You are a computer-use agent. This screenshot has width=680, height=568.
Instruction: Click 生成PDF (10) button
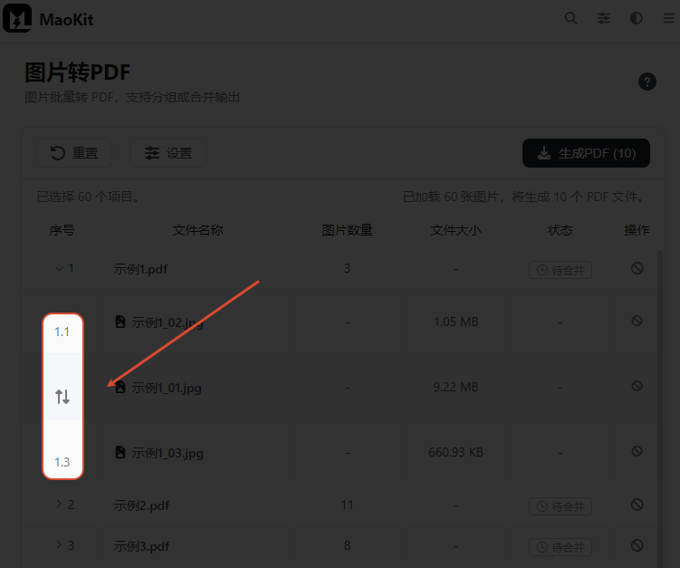pos(586,153)
